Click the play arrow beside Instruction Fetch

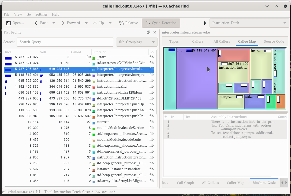coord(205,23)
